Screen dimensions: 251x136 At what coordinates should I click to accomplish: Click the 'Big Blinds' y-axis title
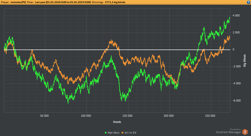click(245, 60)
